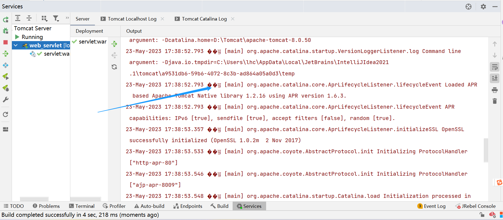Click the Output panel header
The image size is (503, 220).
click(134, 31)
